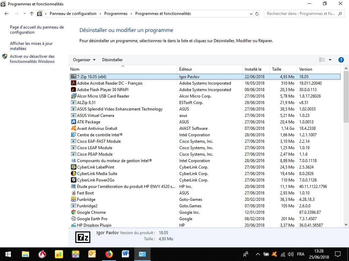Screen dimensions: 349x261
Task: Select the Cisco EAP-FAST Module entry
Action: tap(205, 141)
